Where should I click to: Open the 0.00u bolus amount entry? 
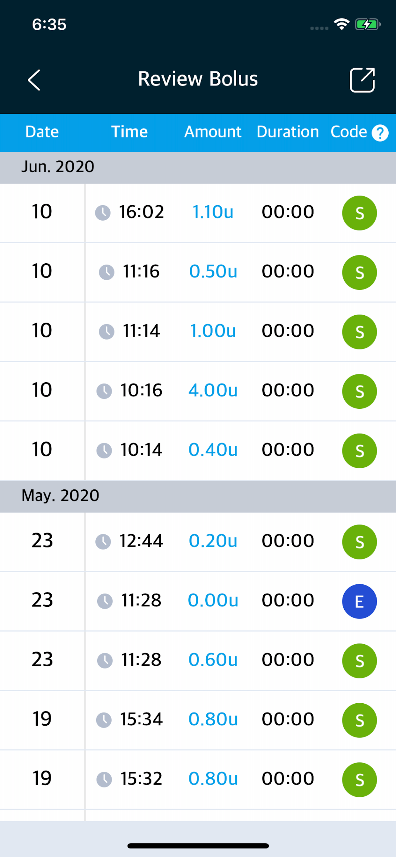click(x=213, y=600)
